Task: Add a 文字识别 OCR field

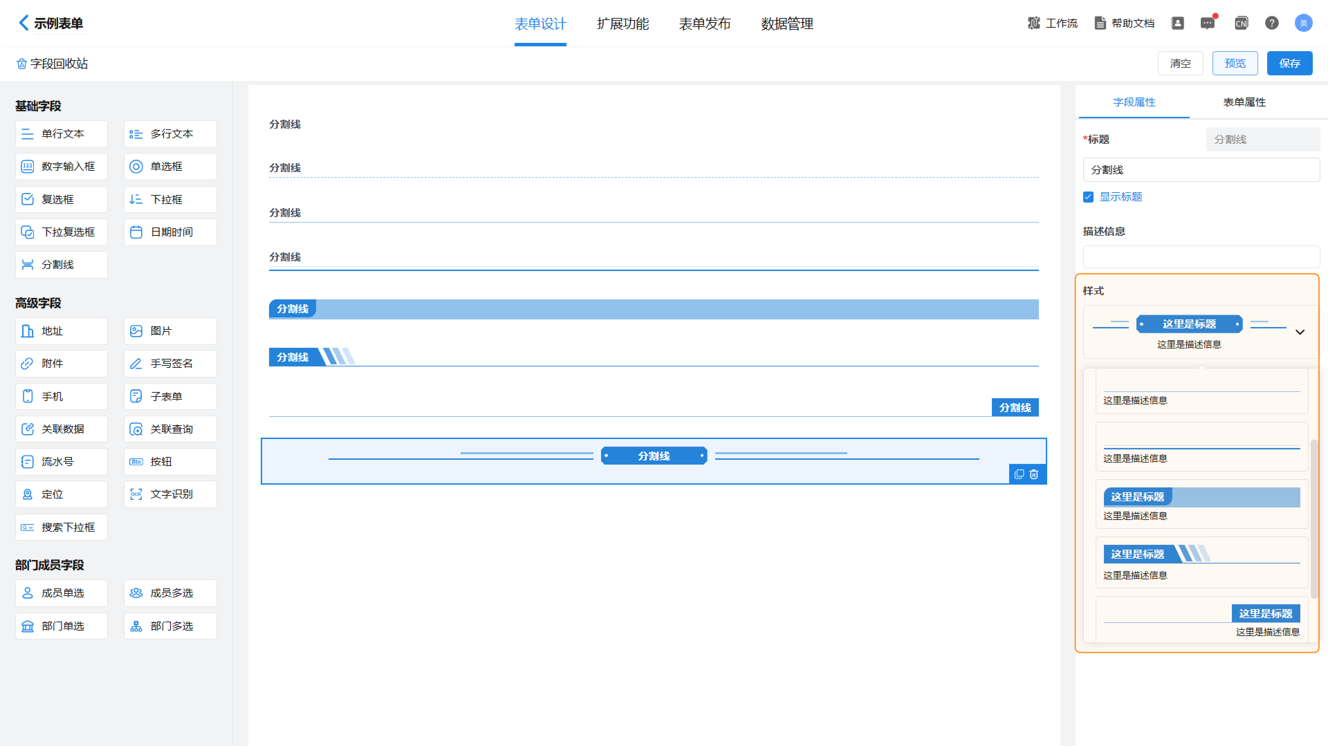Action: click(x=170, y=494)
